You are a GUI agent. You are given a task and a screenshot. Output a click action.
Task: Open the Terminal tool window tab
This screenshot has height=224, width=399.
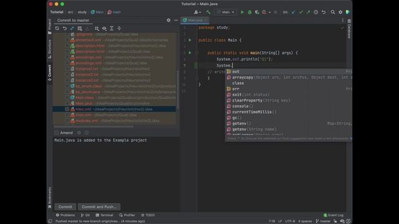pos(104,215)
